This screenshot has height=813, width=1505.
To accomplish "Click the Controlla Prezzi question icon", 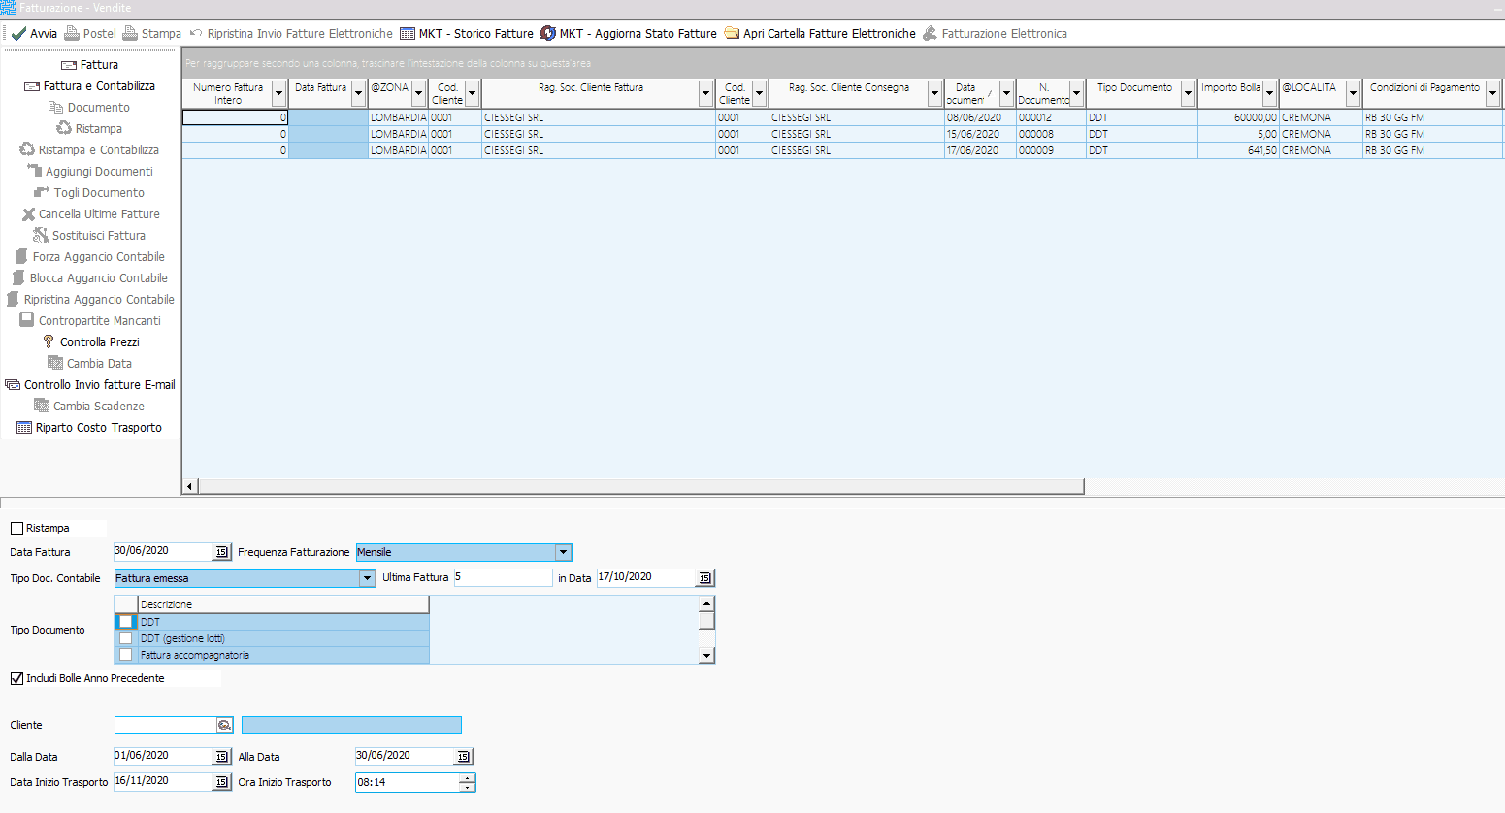I will (49, 341).
